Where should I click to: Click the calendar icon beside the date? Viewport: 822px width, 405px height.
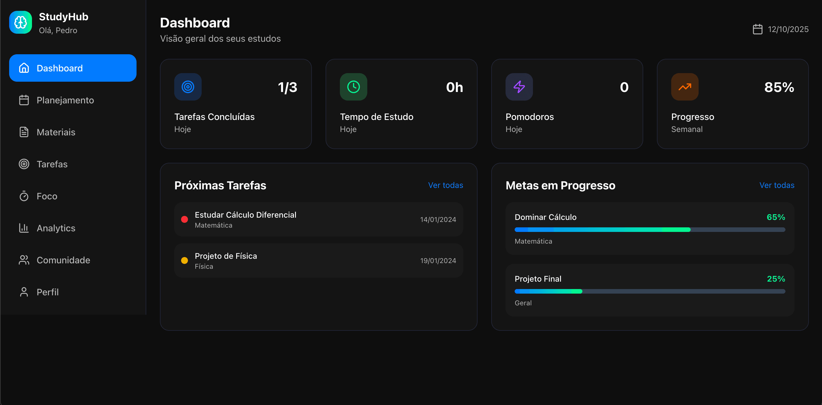coord(757,29)
